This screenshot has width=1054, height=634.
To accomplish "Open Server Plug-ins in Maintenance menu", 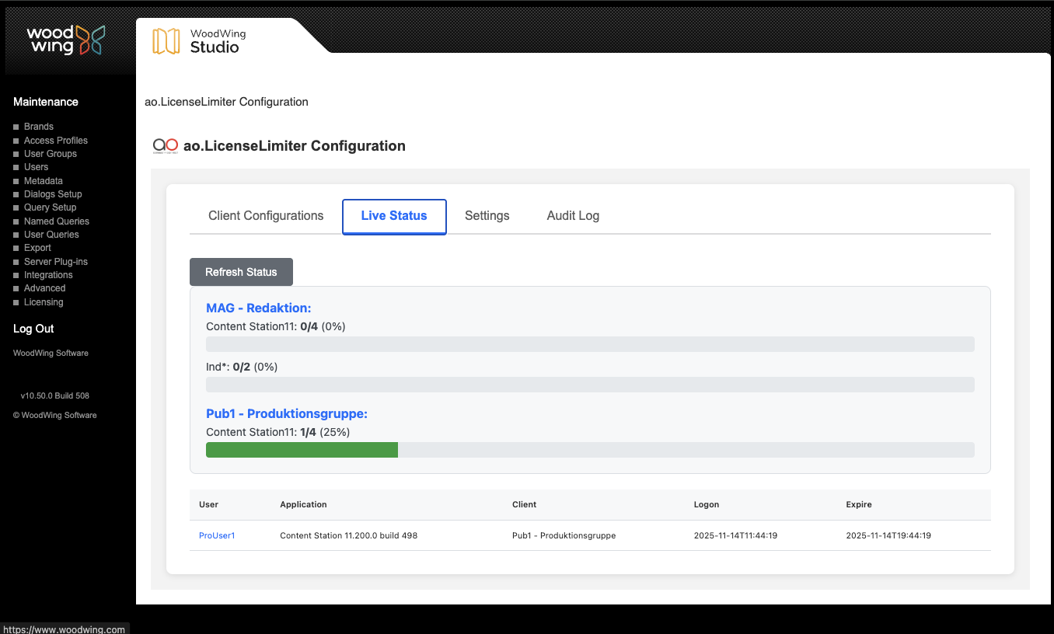I will click(55, 262).
